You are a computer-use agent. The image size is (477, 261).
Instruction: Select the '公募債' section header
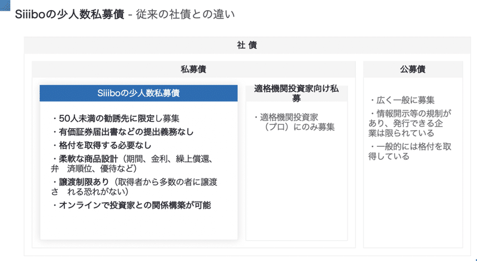pos(413,70)
